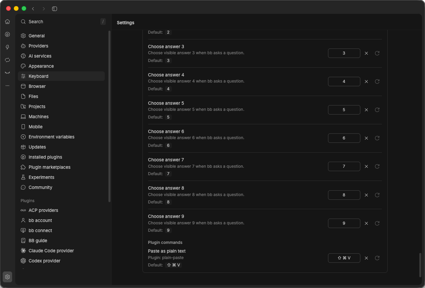Clear the Choose answer 3 shortcut
Image resolution: width=425 pixels, height=288 pixels.
(x=366, y=53)
